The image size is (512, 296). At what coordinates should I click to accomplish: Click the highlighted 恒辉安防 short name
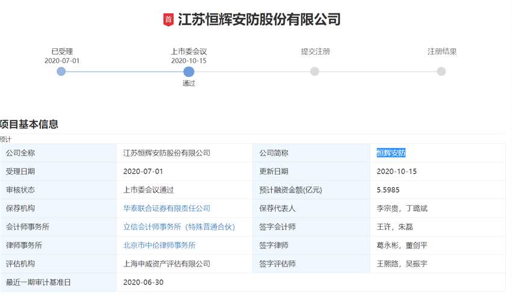pos(391,153)
